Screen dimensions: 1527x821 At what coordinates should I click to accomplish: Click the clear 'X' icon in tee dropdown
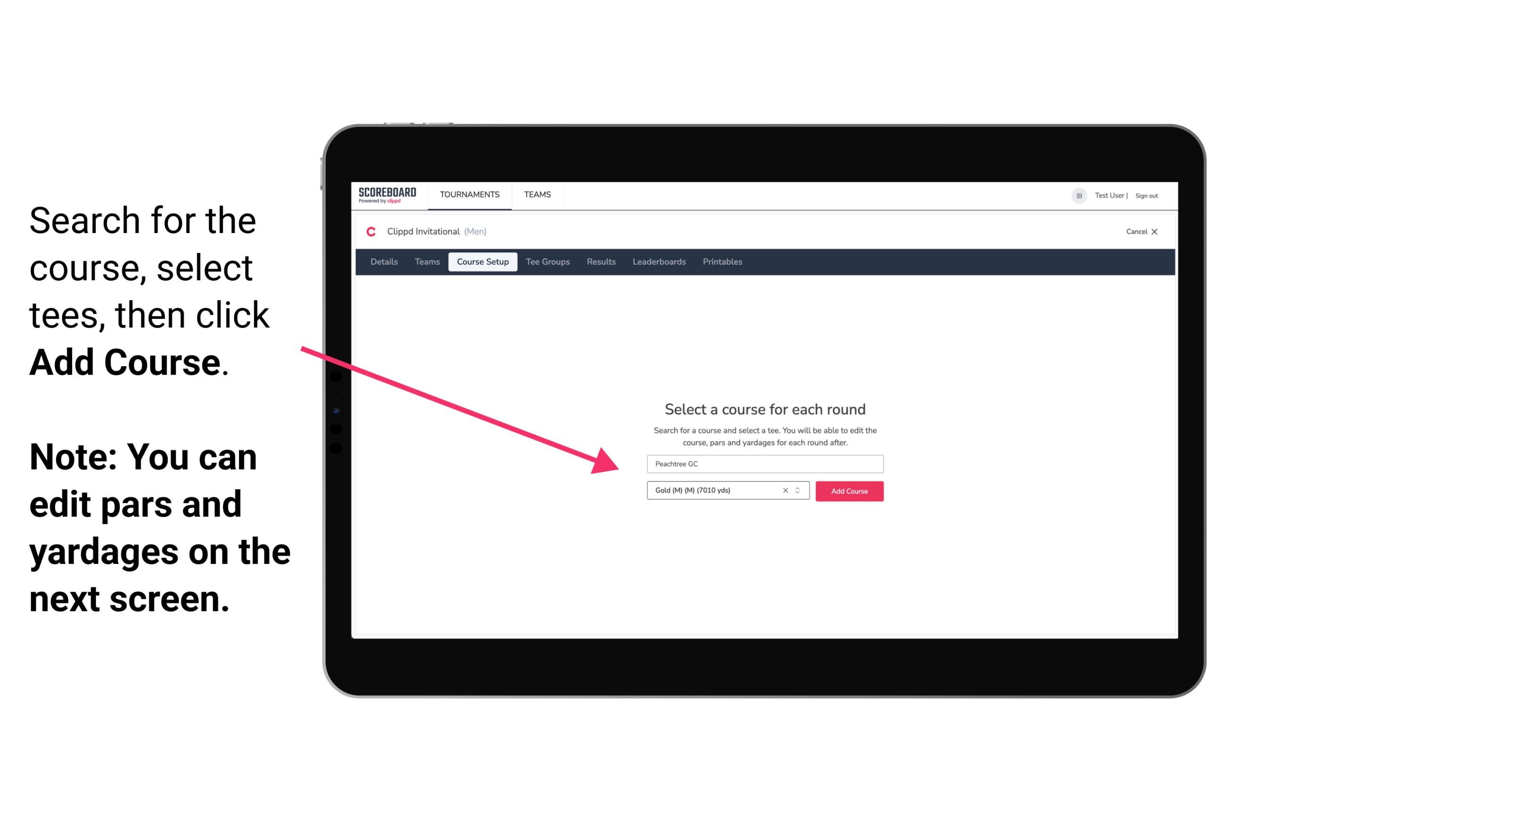click(x=785, y=491)
